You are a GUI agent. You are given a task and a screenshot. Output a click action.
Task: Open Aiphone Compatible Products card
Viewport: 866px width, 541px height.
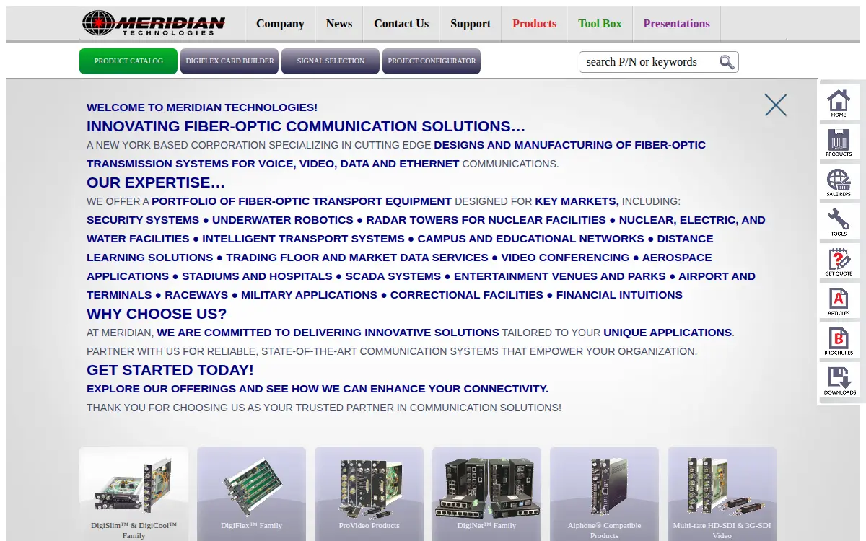coord(604,493)
